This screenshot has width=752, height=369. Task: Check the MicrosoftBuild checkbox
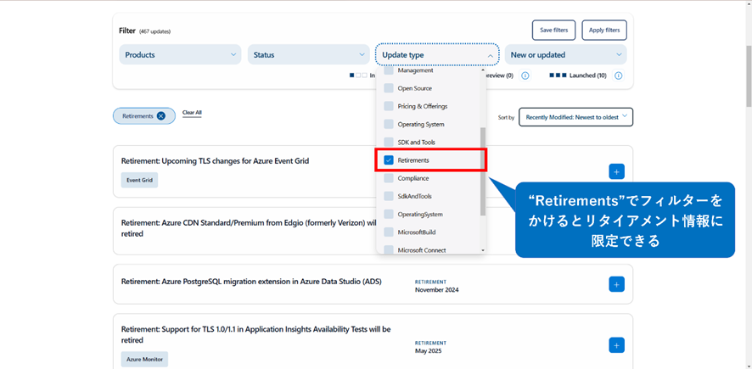tap(389, 232)
